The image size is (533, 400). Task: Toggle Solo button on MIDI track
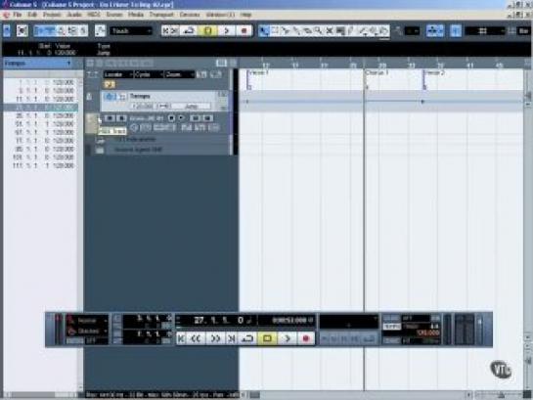tap(121, 118)
